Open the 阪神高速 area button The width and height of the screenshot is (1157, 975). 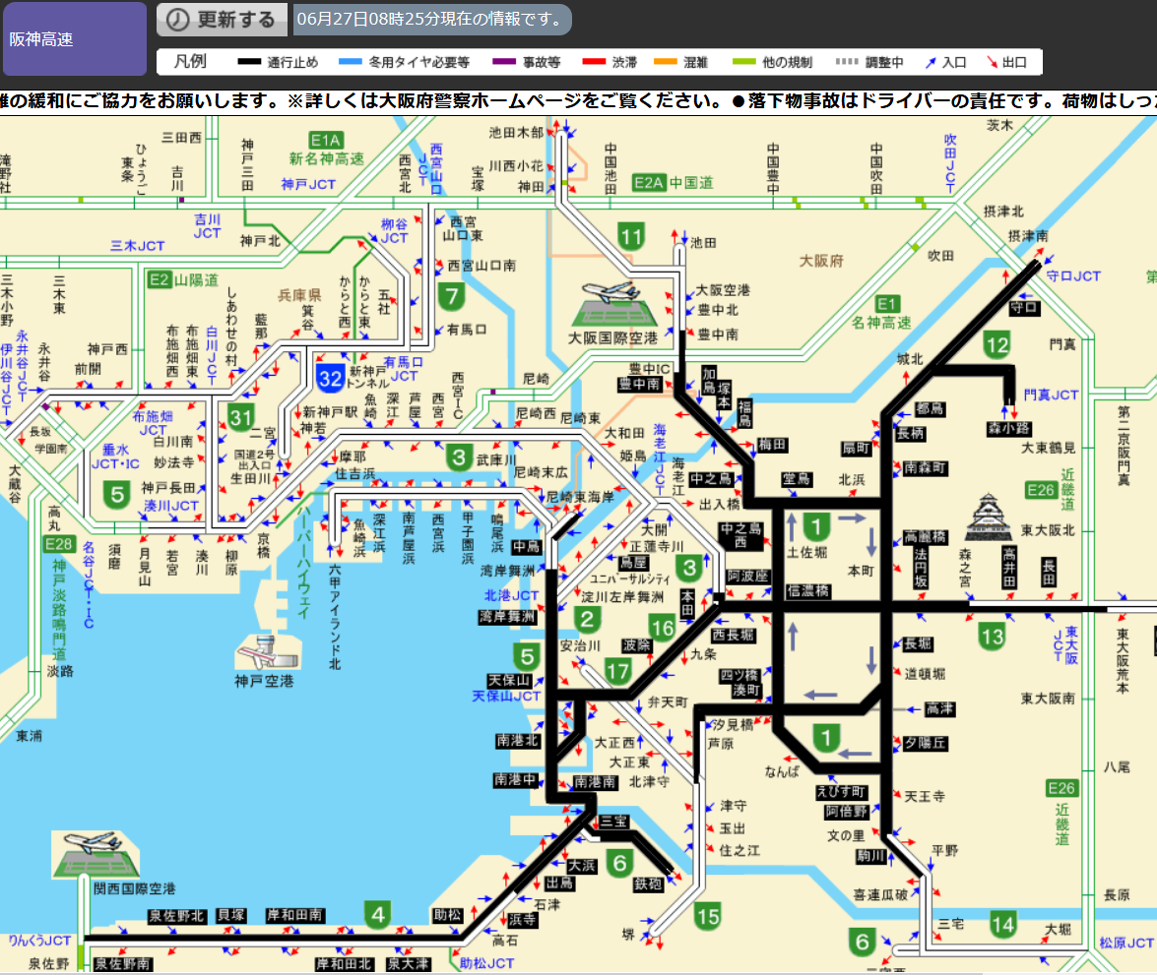(74, 39)
